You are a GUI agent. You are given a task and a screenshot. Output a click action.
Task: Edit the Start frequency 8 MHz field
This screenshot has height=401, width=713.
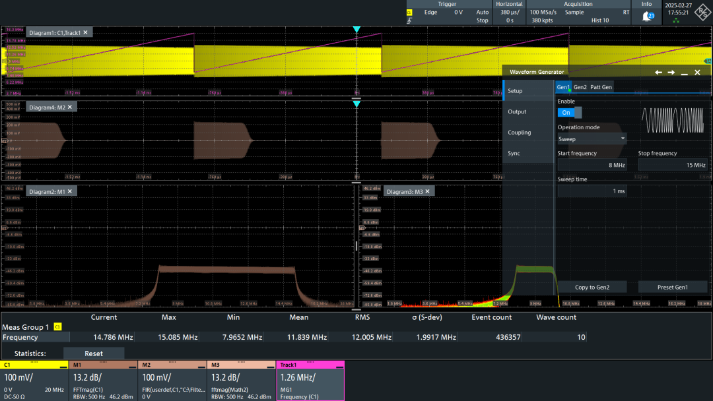[592, 165]
